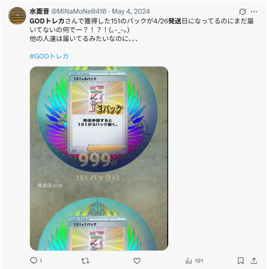Open the #GODトレカ hashtag
Image resolution: width=267 pixels, height=269 pixels.
pos(49,56)
